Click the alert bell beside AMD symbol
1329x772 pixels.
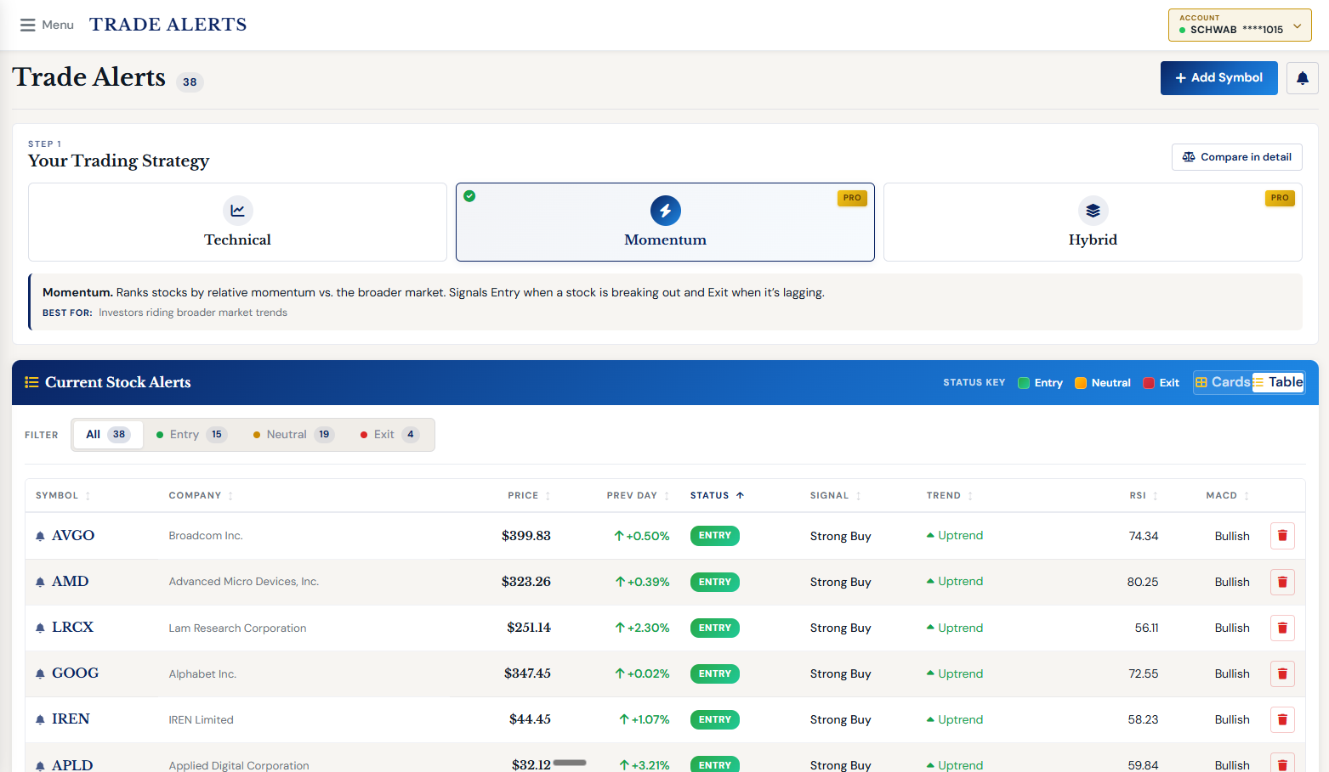tap(40, 583)
